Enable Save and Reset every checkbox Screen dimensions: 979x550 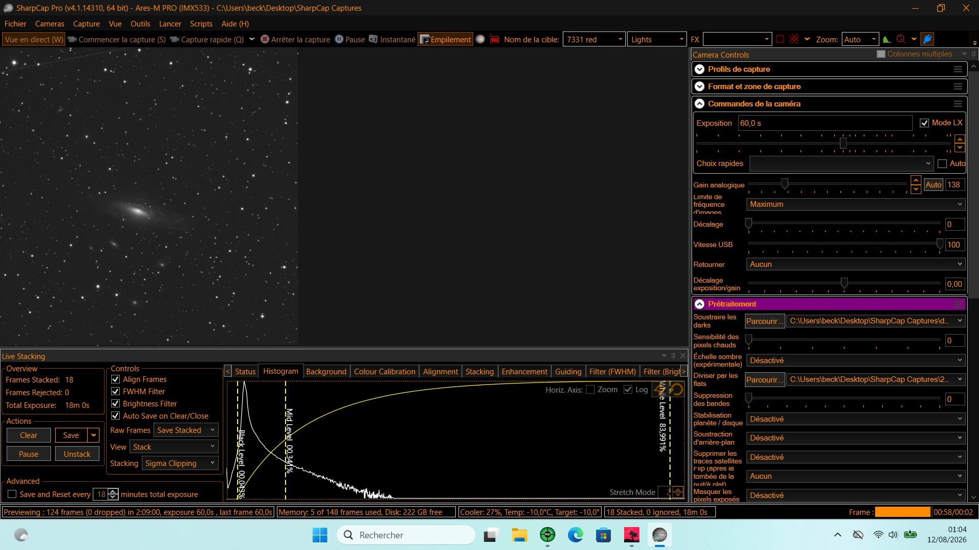[12, 494]
